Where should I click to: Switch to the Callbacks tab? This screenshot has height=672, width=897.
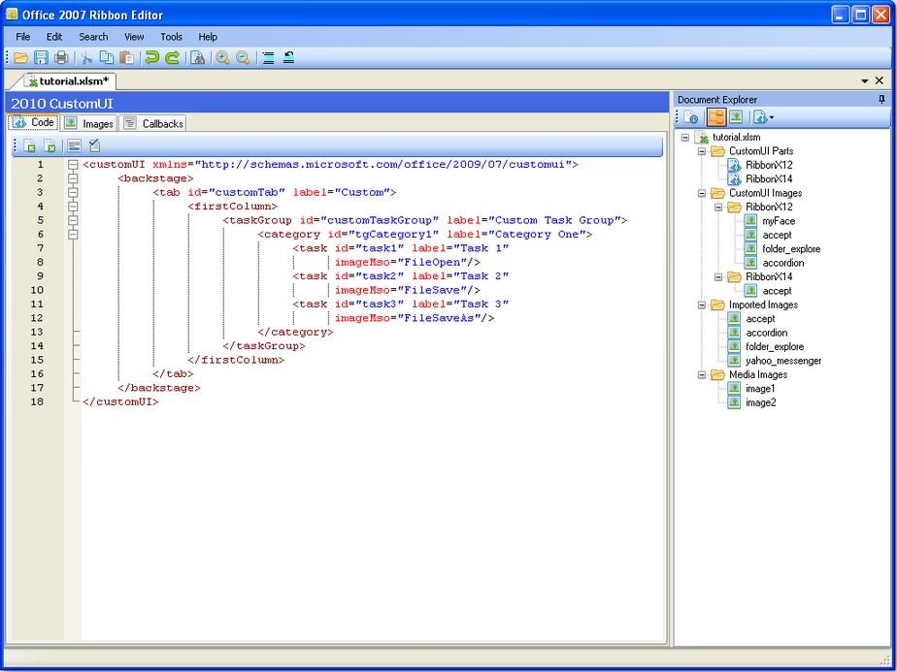[154, 123]
